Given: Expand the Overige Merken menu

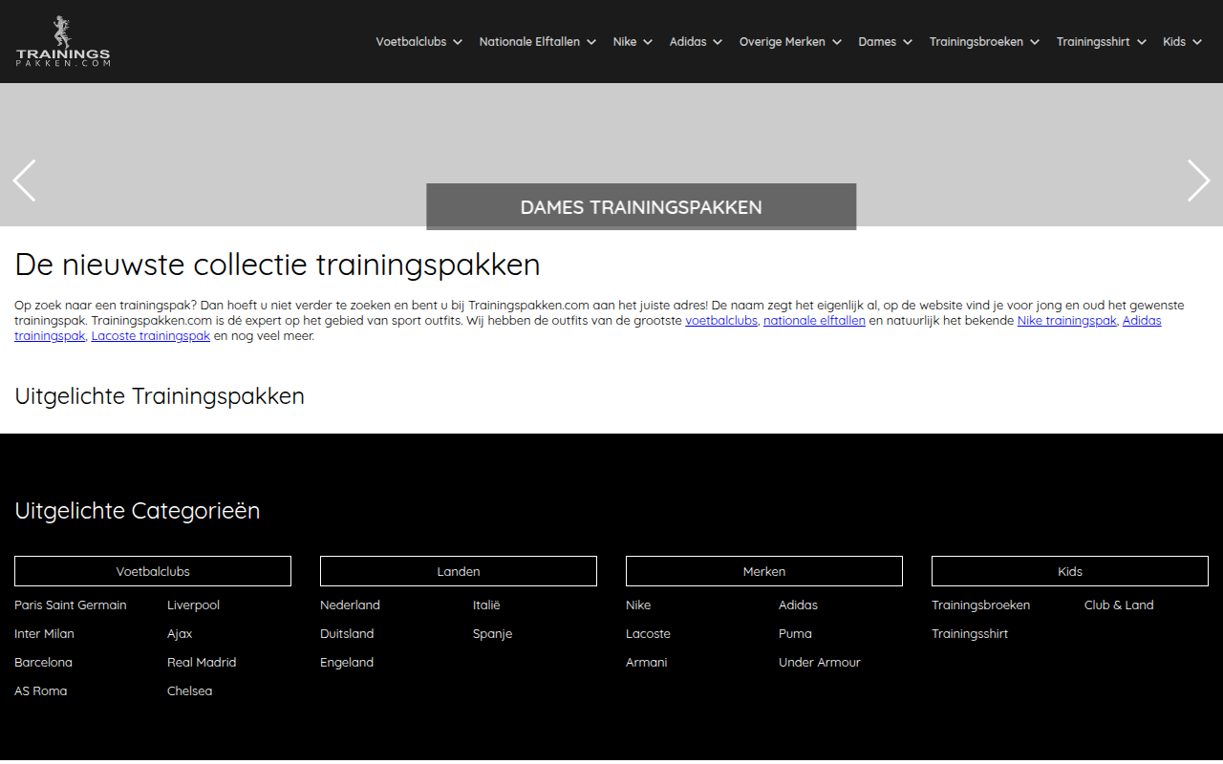Looking at the screenshot, I should (790, 42).
